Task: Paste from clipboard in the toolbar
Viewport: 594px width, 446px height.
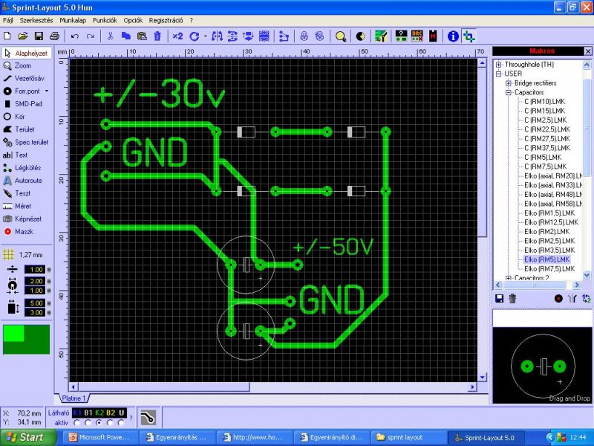Action: (x=142, y=36)
